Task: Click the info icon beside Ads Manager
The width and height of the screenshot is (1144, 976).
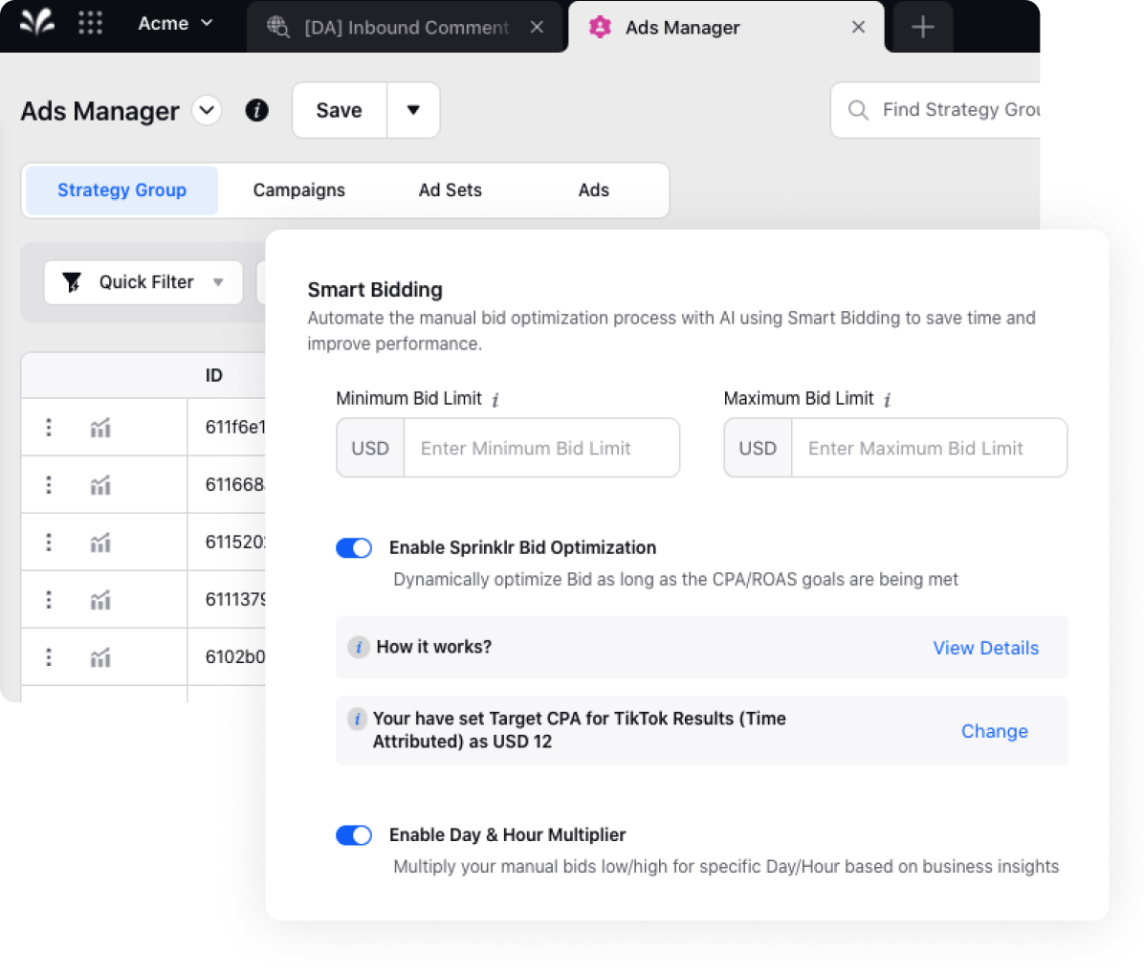Action: pos(256,110)
